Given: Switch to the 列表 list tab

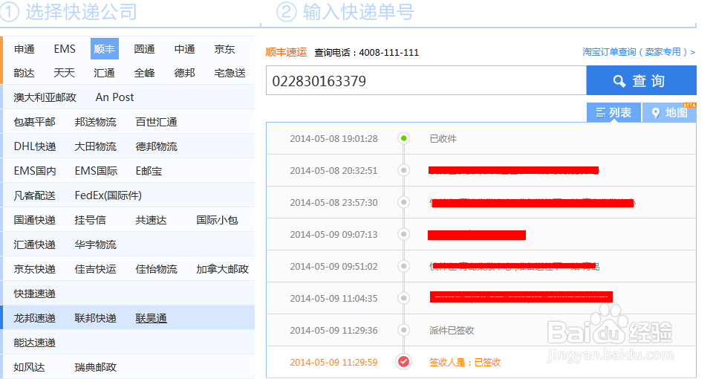Looking at the screenshot, I should tap(613, 112).
